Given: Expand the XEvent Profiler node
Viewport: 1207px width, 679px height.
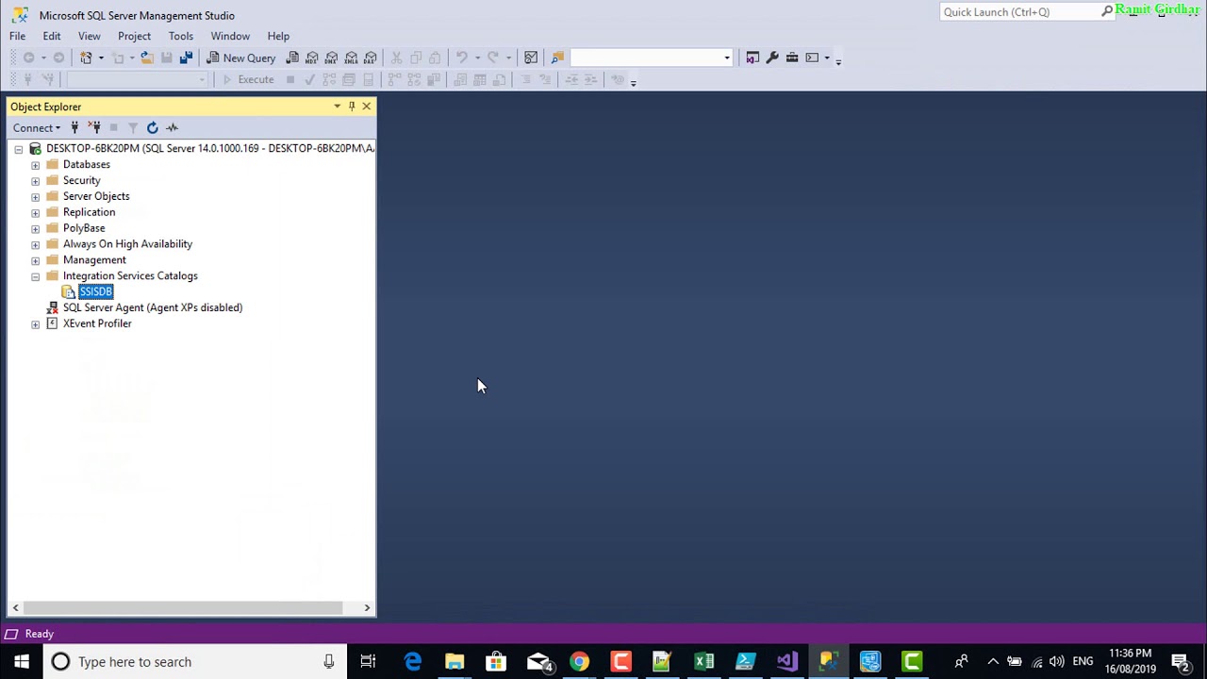Looking at the screenshot, I should 36,324.
